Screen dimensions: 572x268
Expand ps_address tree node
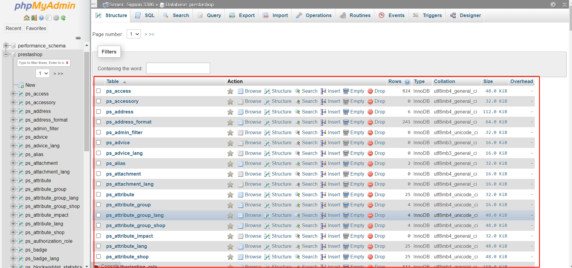(13, 111)
